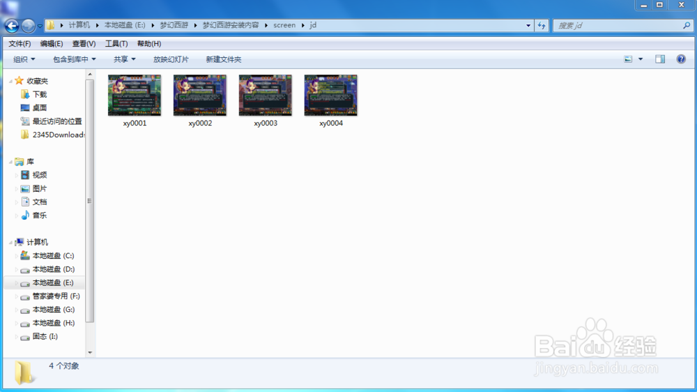
Task: Click the search magnifier icon
Action: (x=687, y=25)
